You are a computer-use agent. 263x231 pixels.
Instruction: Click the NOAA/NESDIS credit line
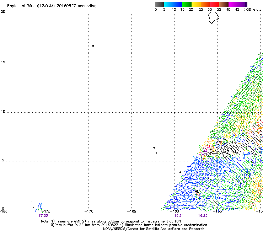(x=154, y=229)
